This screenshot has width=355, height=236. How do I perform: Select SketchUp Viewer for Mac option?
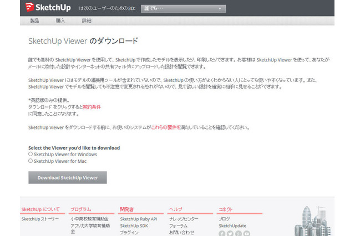coord(31,161)
